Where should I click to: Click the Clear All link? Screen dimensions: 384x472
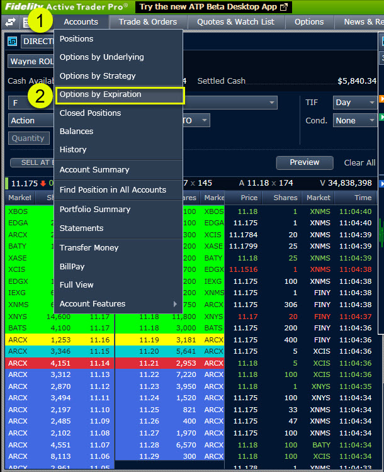(359, 162)
